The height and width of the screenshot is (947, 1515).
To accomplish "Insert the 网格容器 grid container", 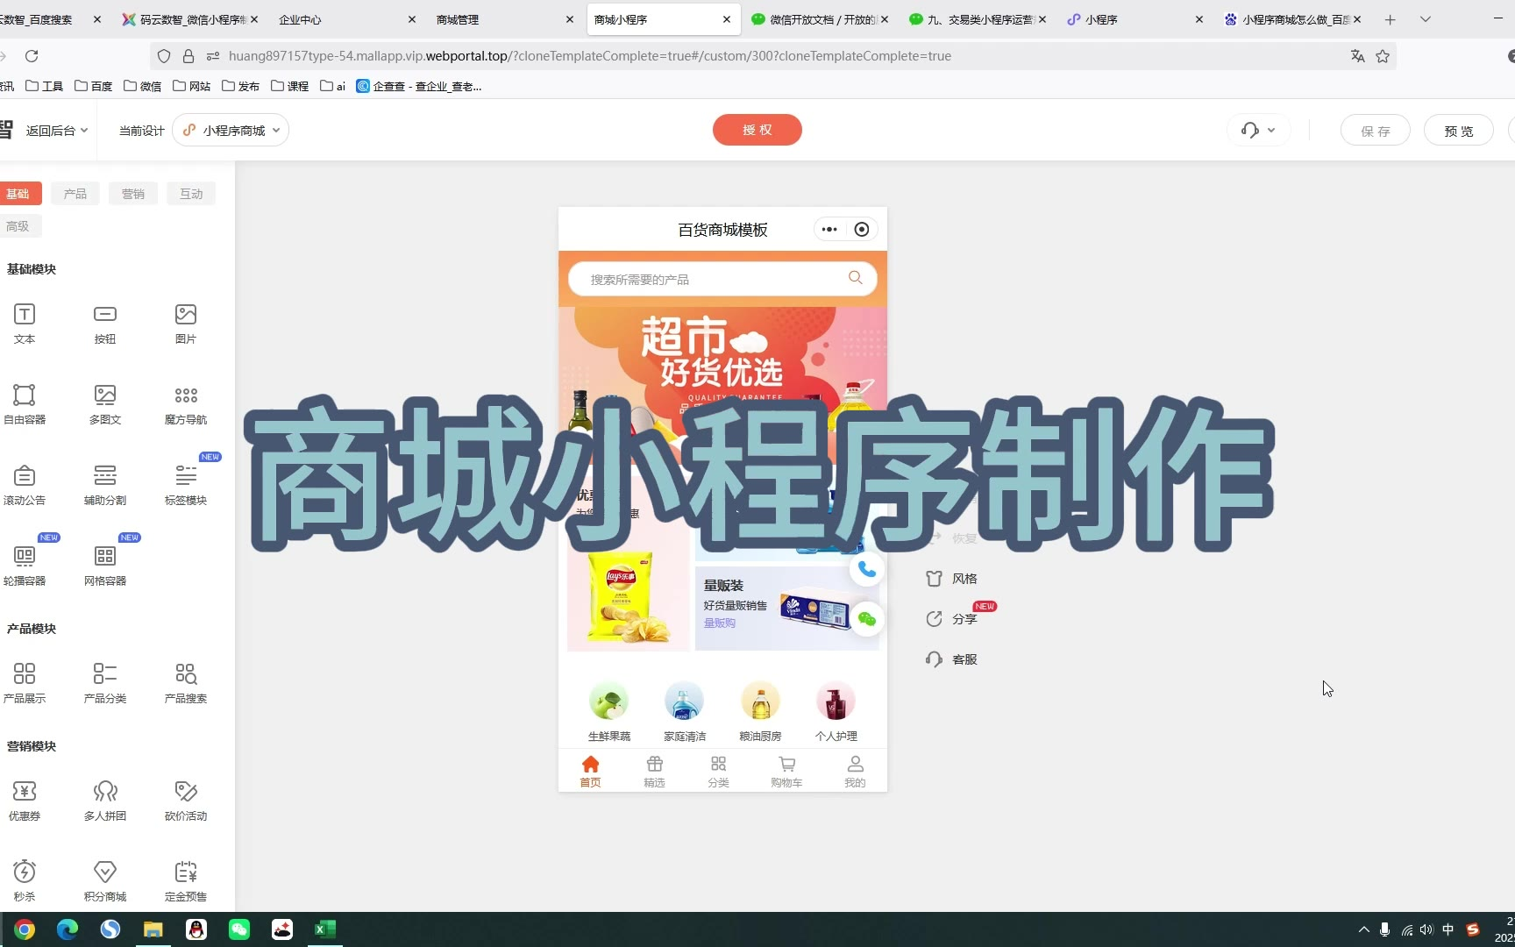I will click(105, 566).
